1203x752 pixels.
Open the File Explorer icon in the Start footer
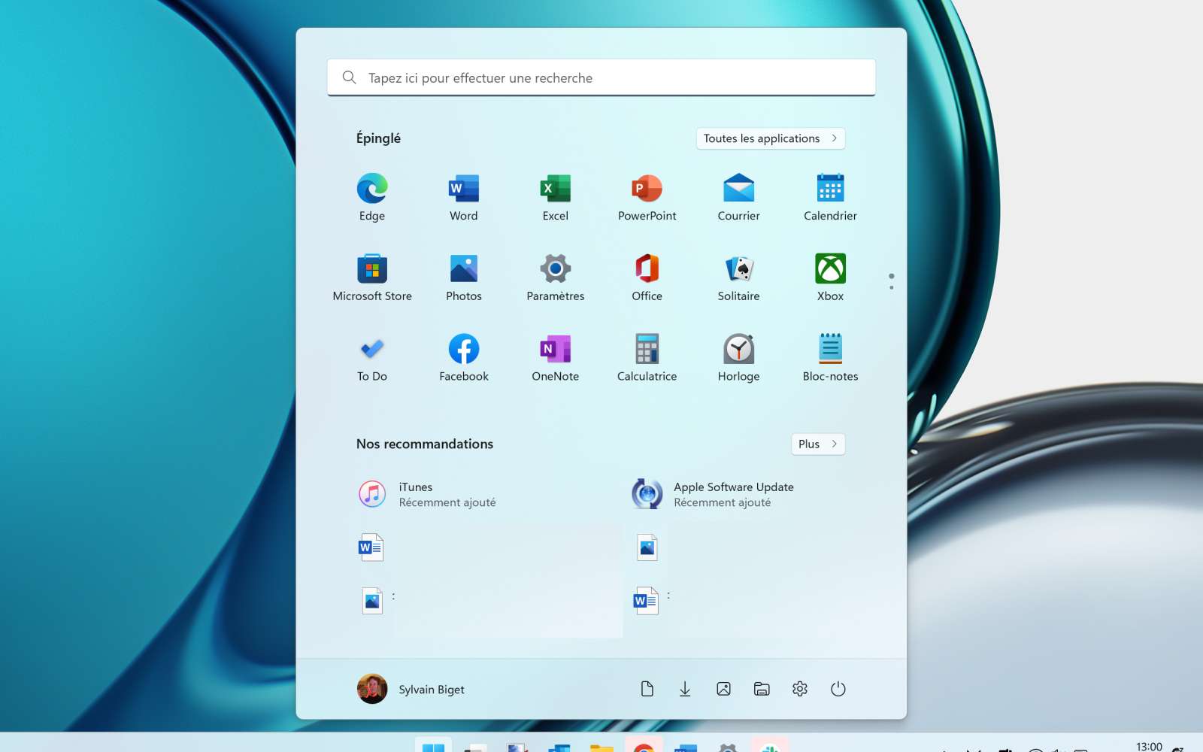pyautogui.click(x=762, y=689)
